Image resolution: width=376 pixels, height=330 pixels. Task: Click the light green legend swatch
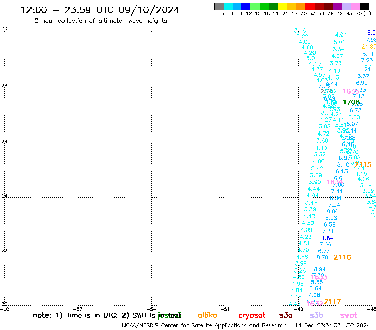point(256,6)
